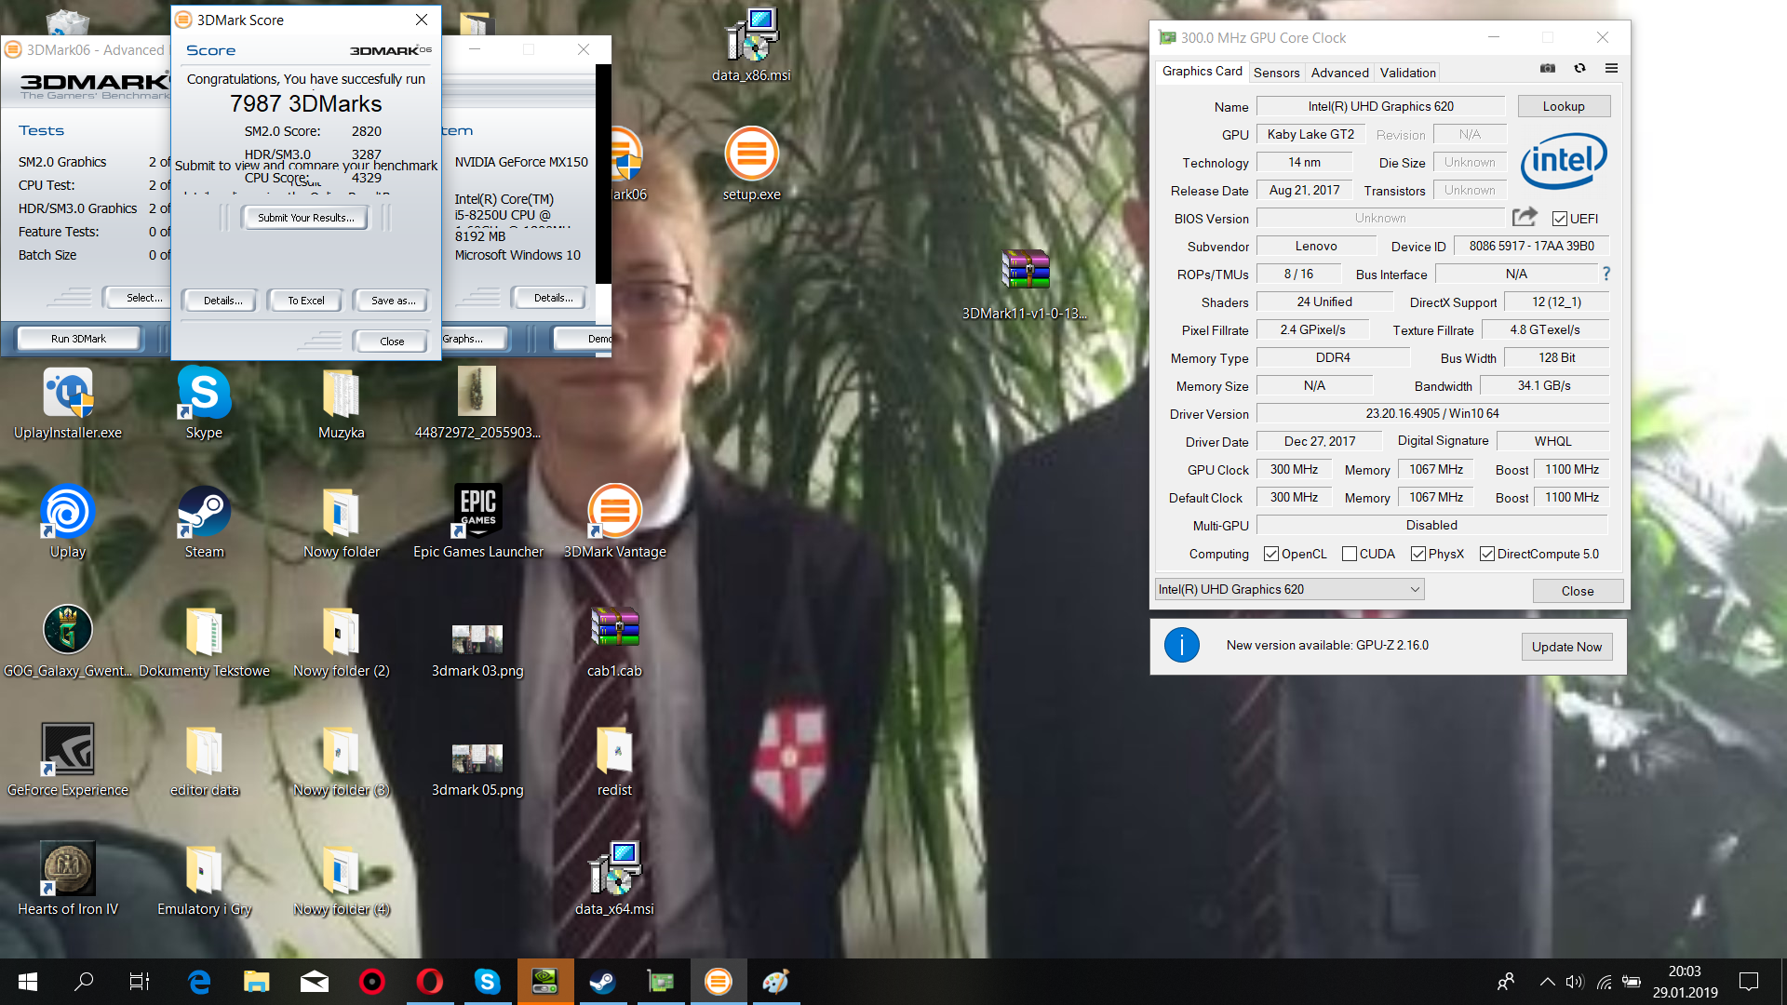Select the GOG_Galaxy_Gwent installer icon

pos(68,640)
